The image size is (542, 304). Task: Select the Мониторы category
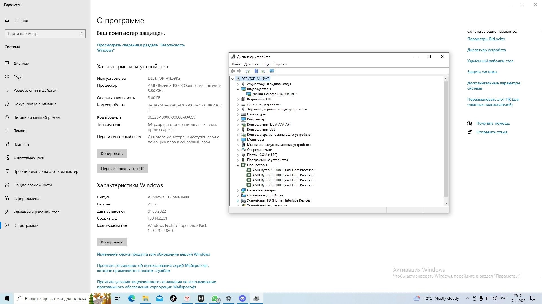255,140
